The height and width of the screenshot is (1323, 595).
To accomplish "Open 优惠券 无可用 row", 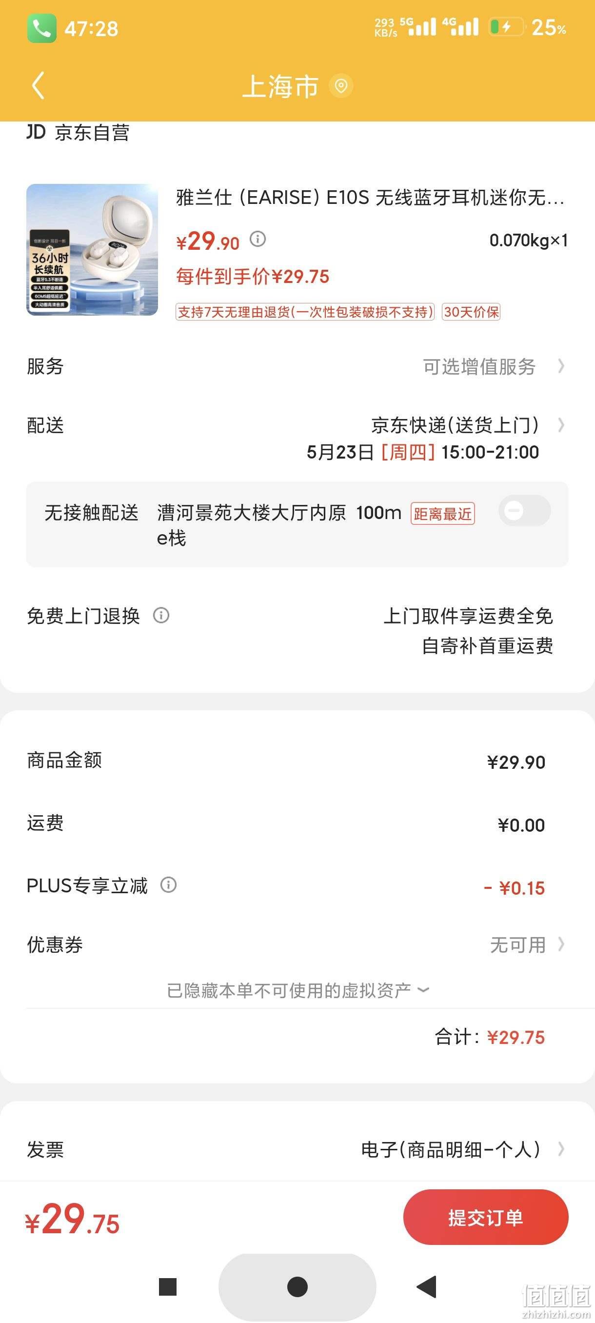I will click(297, 944).
